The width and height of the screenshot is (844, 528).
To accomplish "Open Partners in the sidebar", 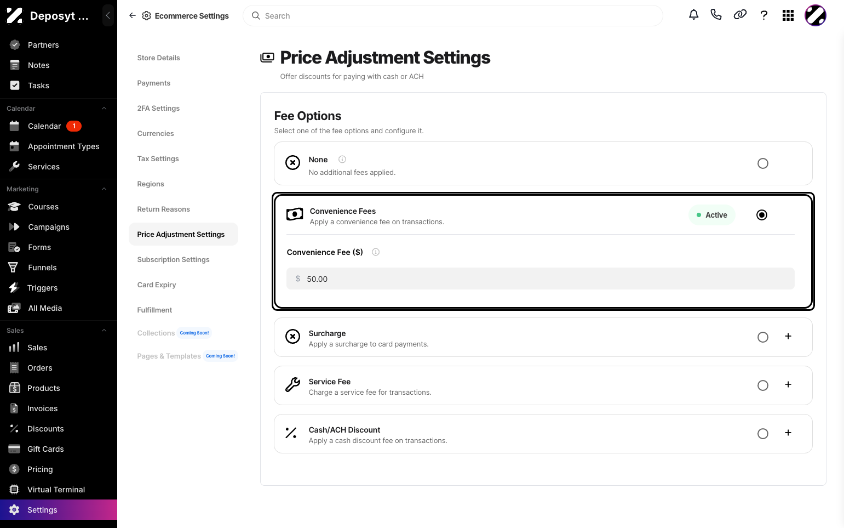I will click(x=59, y=45).
